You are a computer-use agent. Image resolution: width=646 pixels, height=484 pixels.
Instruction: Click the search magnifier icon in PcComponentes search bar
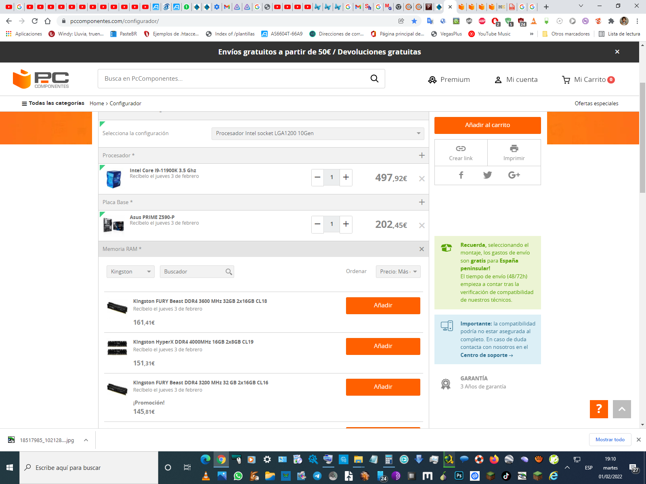pyautogui.click(x=374, y=79)
